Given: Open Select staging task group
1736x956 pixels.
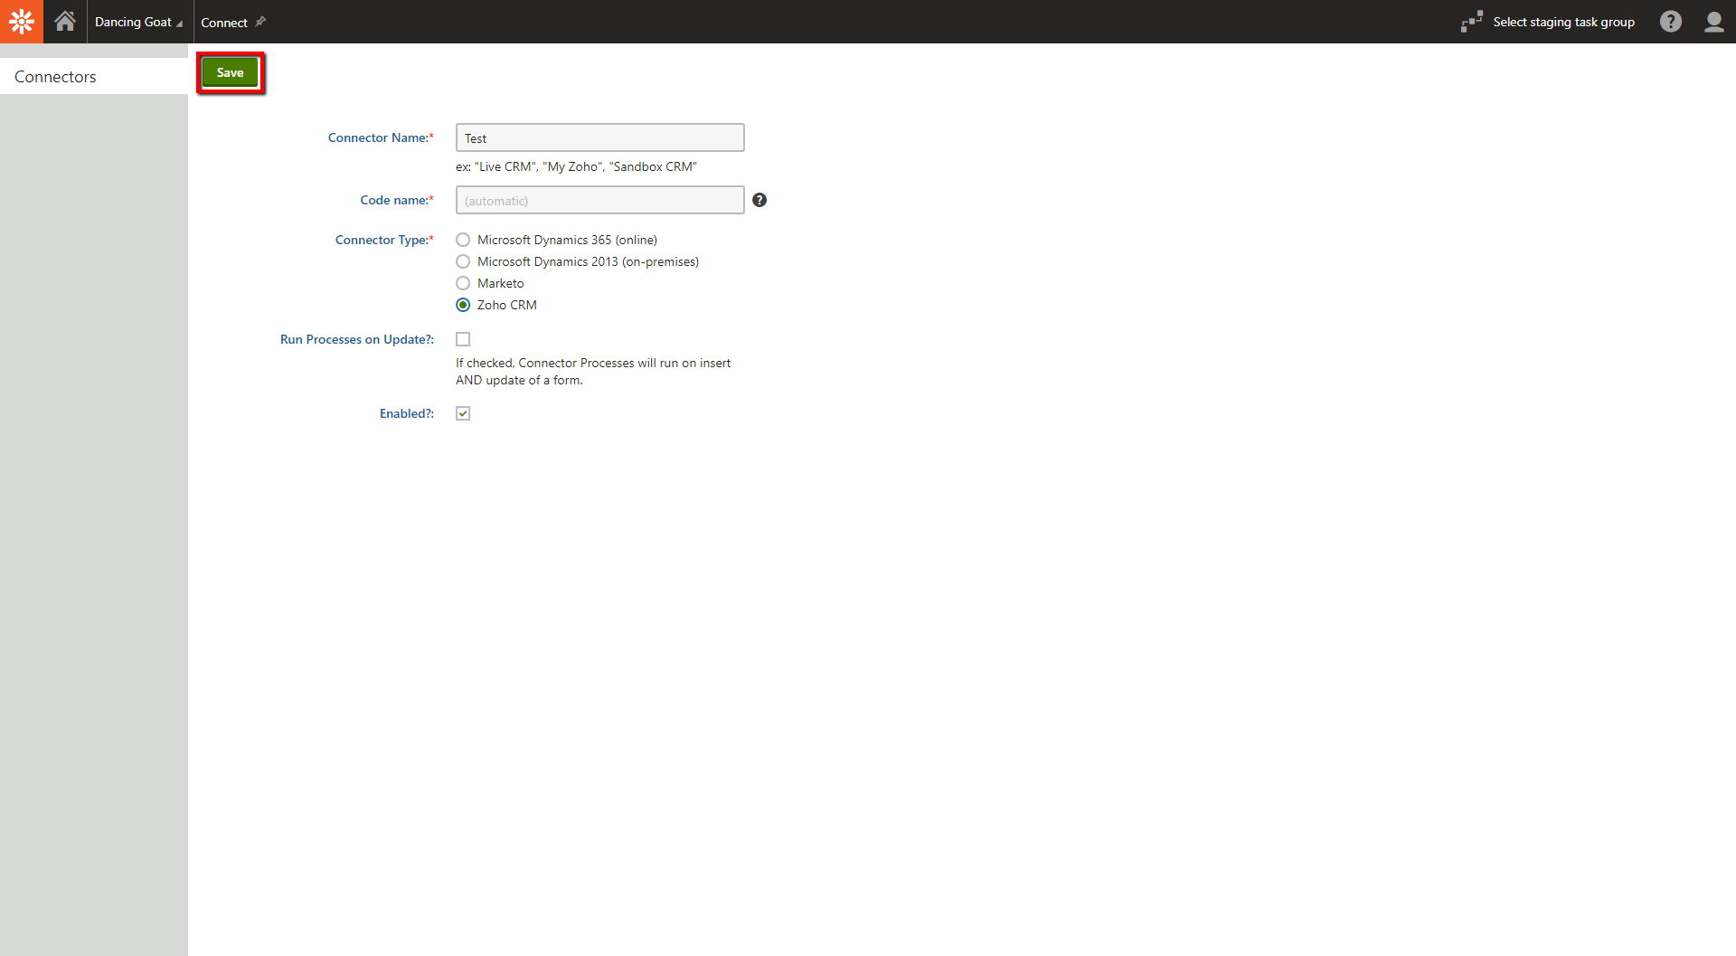Looking at the screenshot, I should 1563,22.
